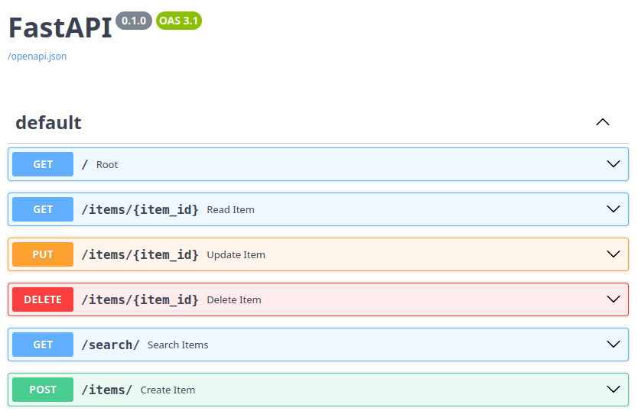Click the POST method badge
The height and width of the screenshot is (411, 638).
[x=43, y=390]
